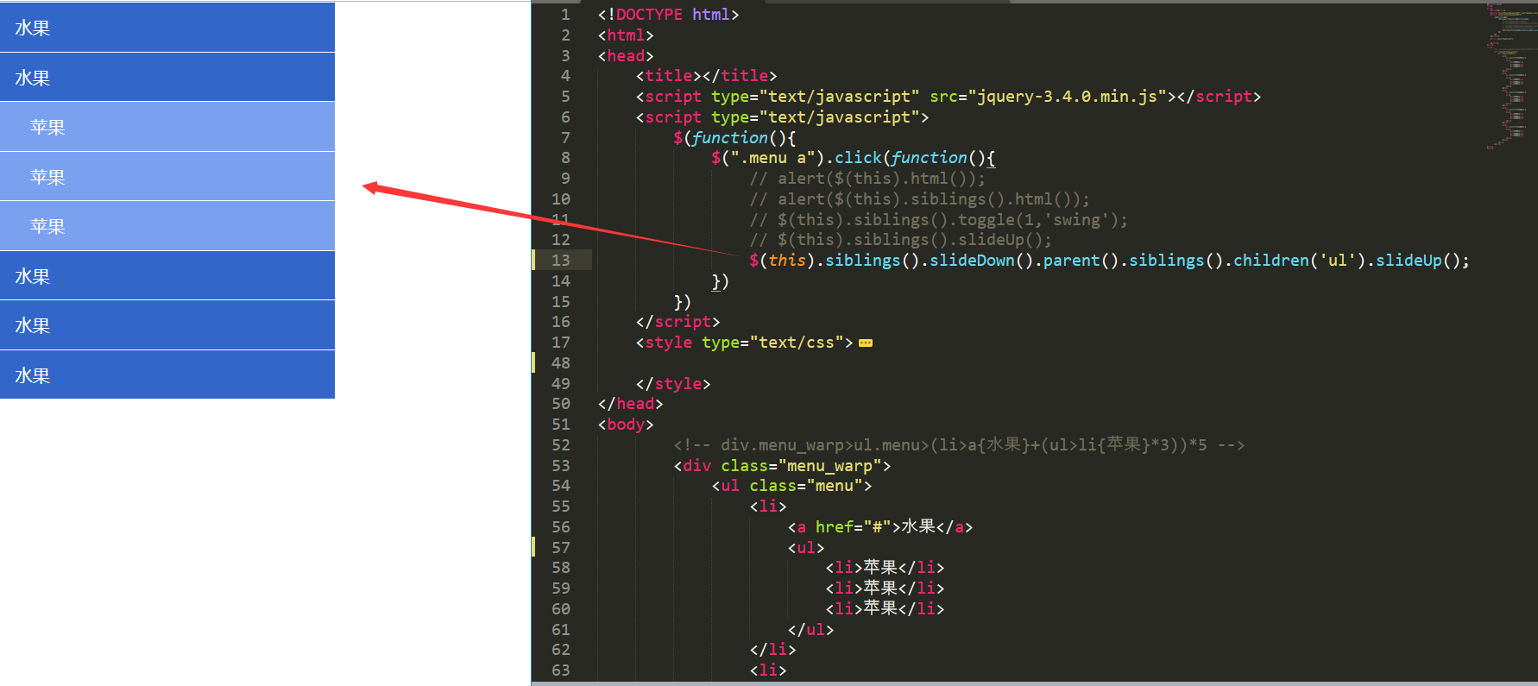Click the closing </script> tag on line 16
This screenshot has height=686, width=1538.
678,322
